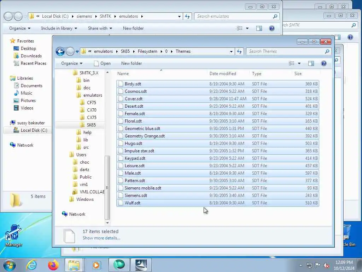Select SK65 folder in tree
Image resolution: width=362 pixels, height=272 pixels.
point(91,125)
